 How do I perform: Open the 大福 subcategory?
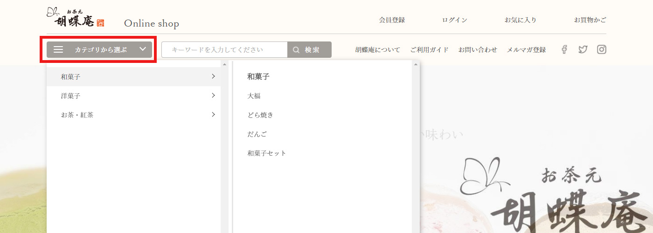point(254,96)
